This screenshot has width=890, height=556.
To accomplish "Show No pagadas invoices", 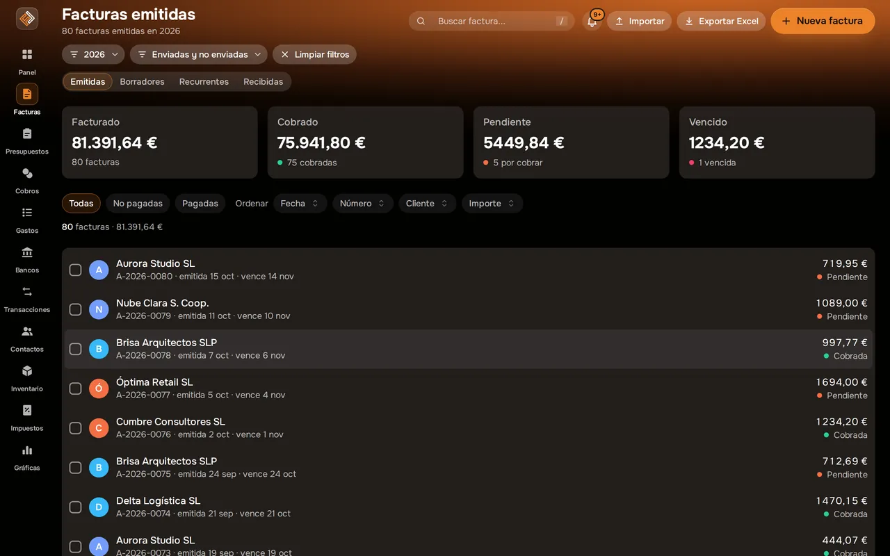I will pyautogui.click(x=138, y=203).
